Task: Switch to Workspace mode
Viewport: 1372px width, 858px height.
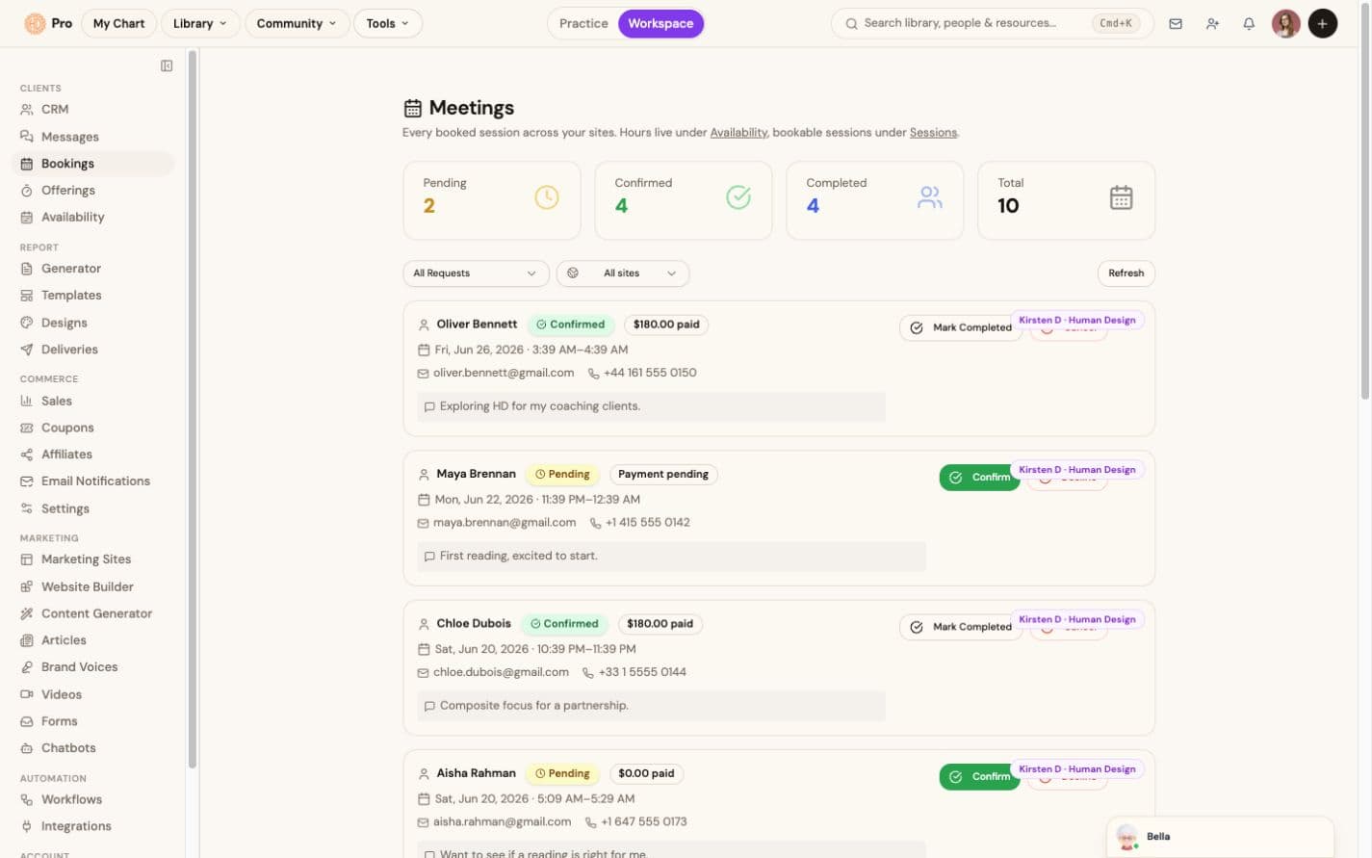Action: (x=660, y=23)
